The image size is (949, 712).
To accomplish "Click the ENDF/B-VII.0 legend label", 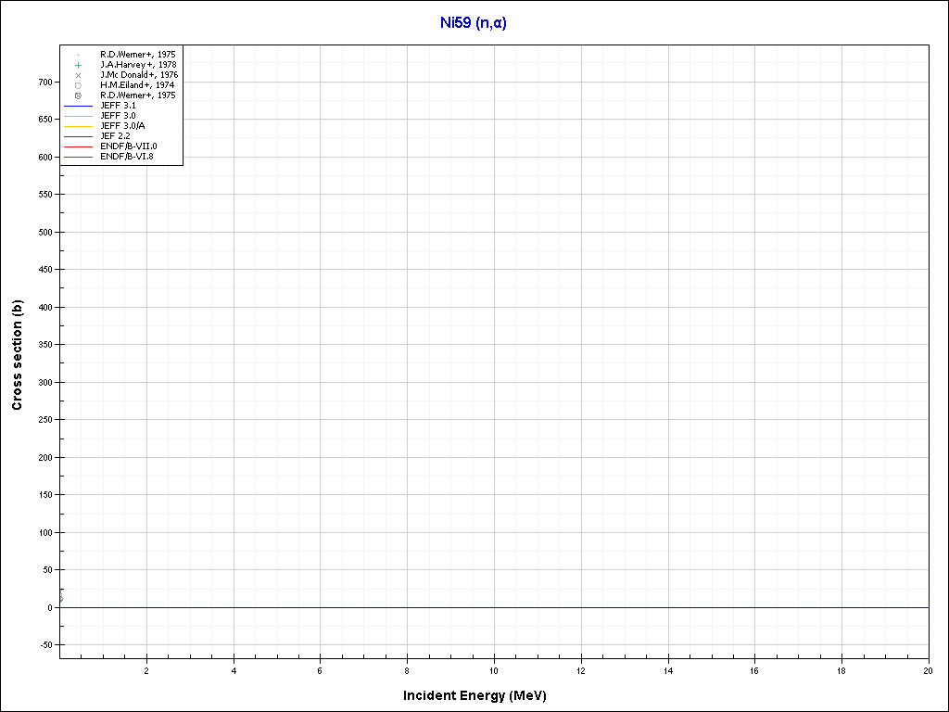I will [x=128, y=146].
